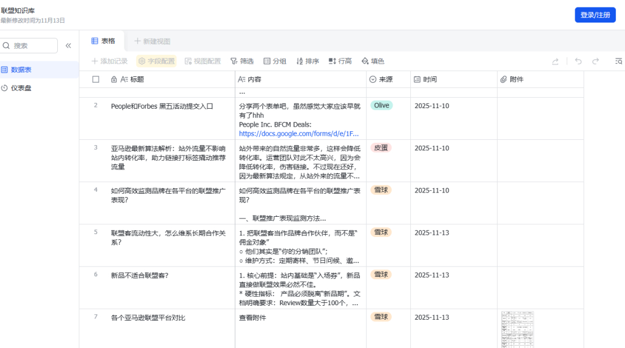Open the docs.google.com forms link
625x348 pixels.
[x=299, y=134]
